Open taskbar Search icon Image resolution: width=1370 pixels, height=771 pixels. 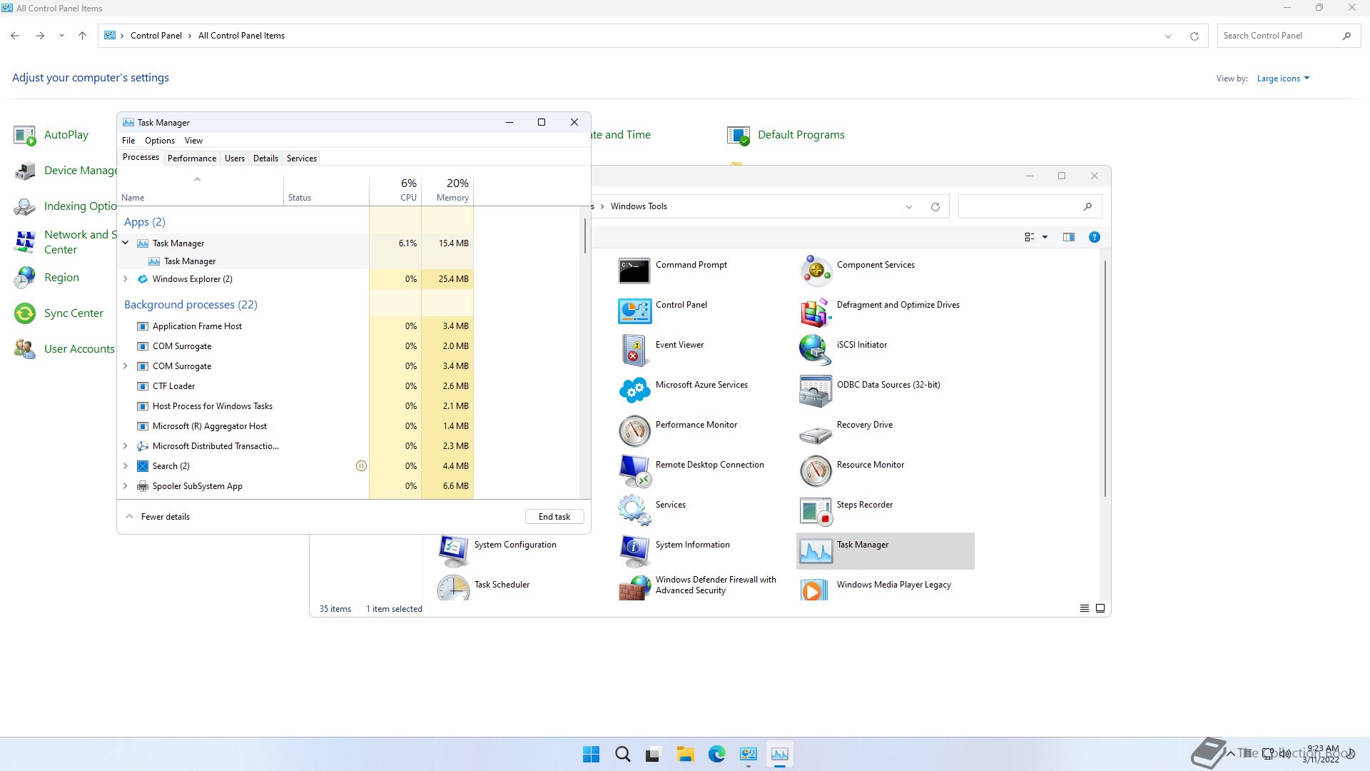(x=622, y=754)
